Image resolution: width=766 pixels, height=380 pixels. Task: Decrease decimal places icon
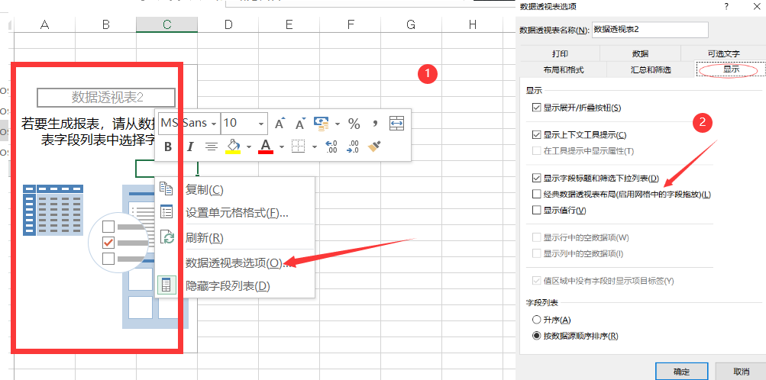pos(352,147)
